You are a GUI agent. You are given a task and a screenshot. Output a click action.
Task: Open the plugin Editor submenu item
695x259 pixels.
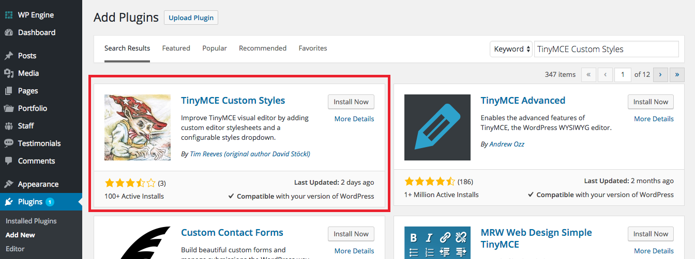pyautogui.click(x=15, y=249)
